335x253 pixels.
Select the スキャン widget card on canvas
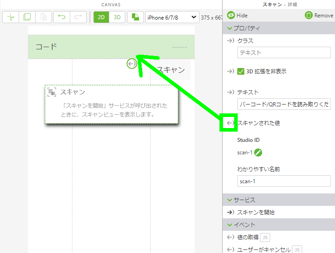(112, 104)
